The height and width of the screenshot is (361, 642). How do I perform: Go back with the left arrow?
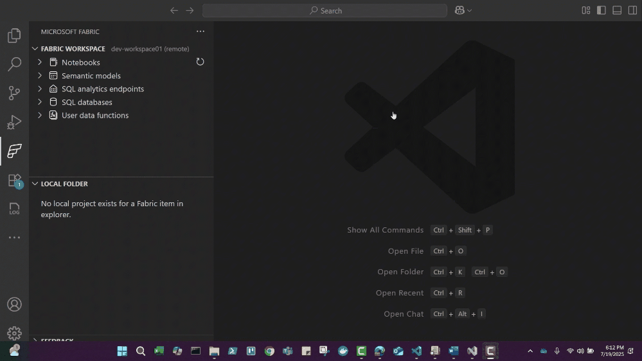(174, 11)
